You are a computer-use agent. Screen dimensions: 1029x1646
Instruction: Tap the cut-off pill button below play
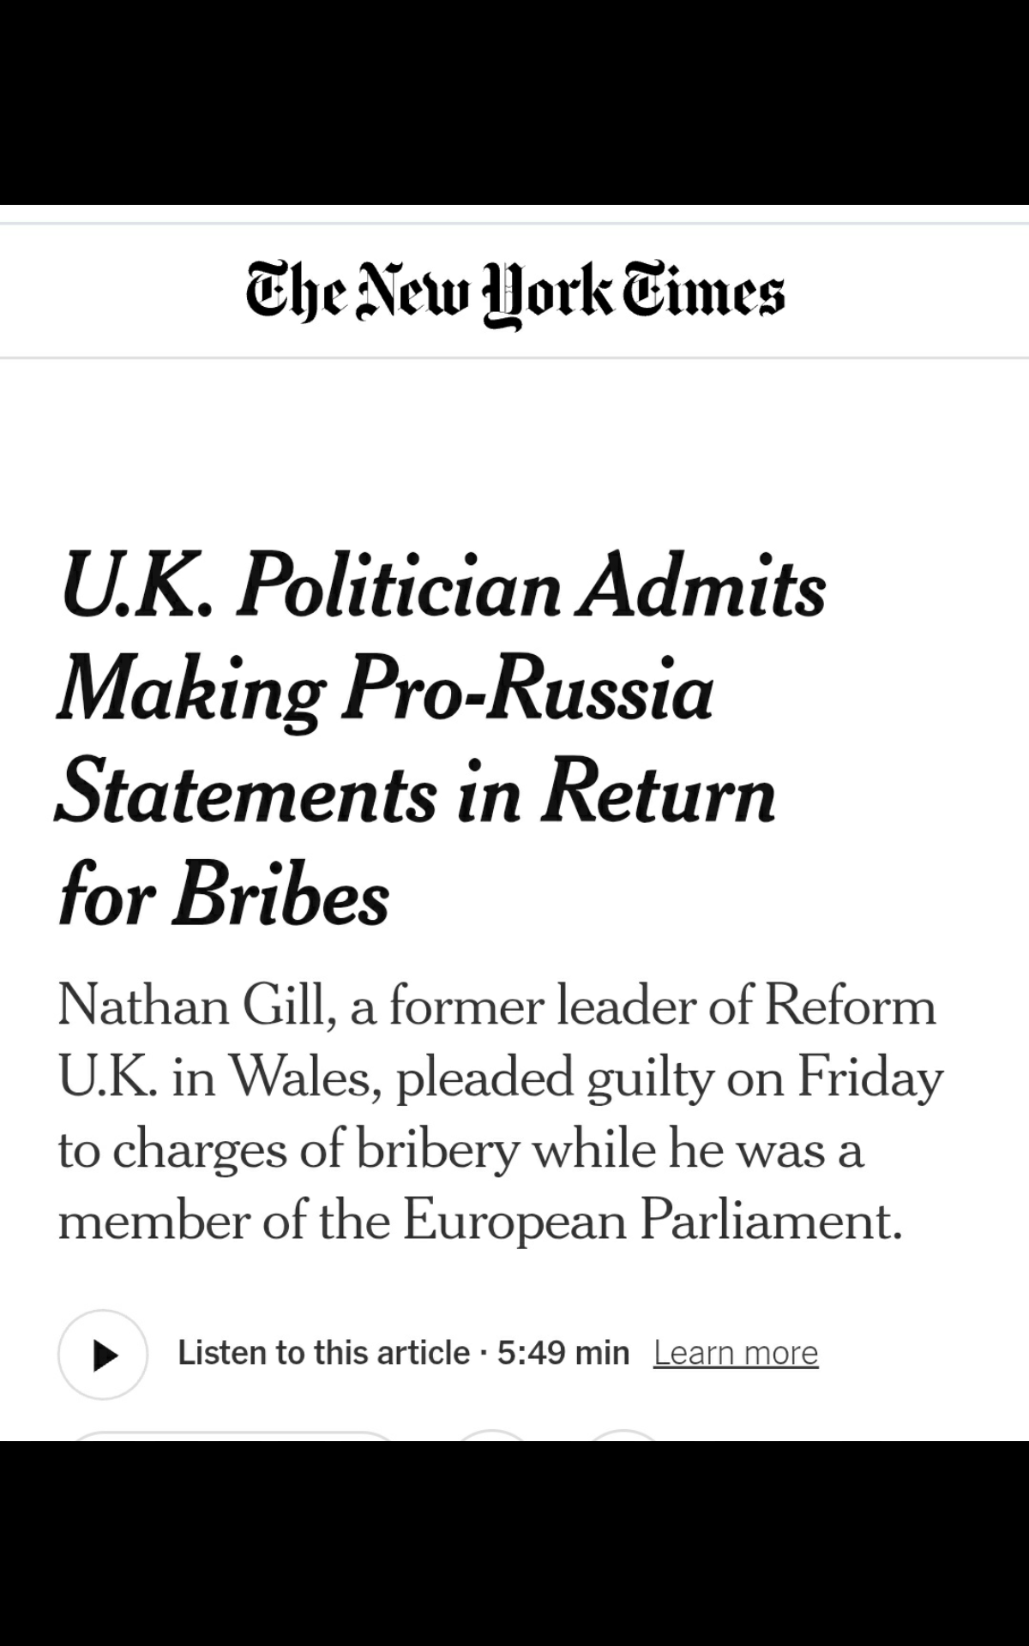click(x=233, y=1435)
